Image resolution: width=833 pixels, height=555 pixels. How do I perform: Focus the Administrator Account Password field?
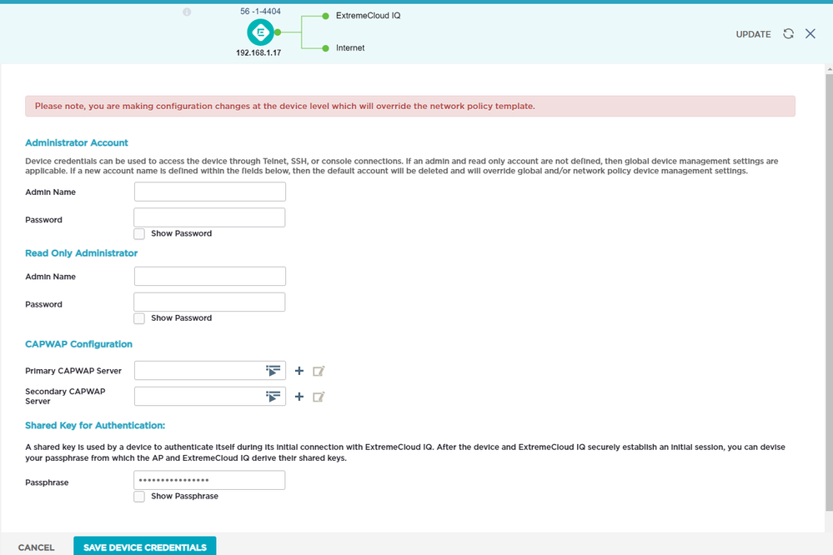[209, 217]
